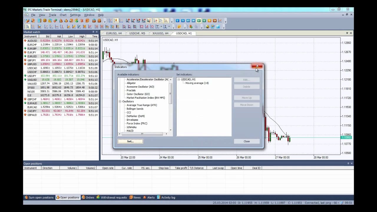The height and width of the screenshot is (212, 377).
Task: Select MACD in available indicators
Action: (x=130, y=131)
